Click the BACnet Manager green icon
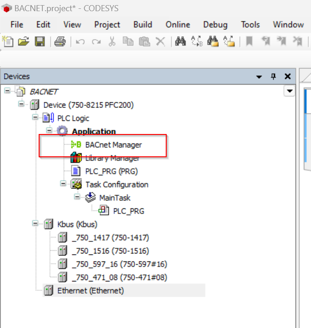The height and width of the screenshot is (328, 311). [x=76, y=144]
